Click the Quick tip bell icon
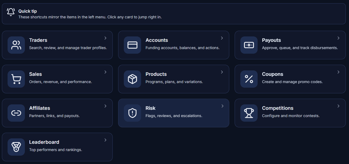The width and height of the screenshot is (349, 164). (x=11, y=12)
